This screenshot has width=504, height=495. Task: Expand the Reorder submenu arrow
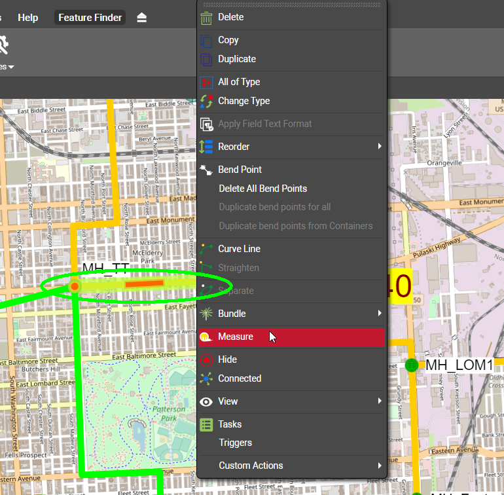click(x=379, y=147)
